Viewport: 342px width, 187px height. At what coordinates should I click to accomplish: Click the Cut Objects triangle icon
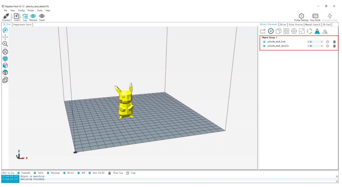pyautogui.click(x=317, y=31)
